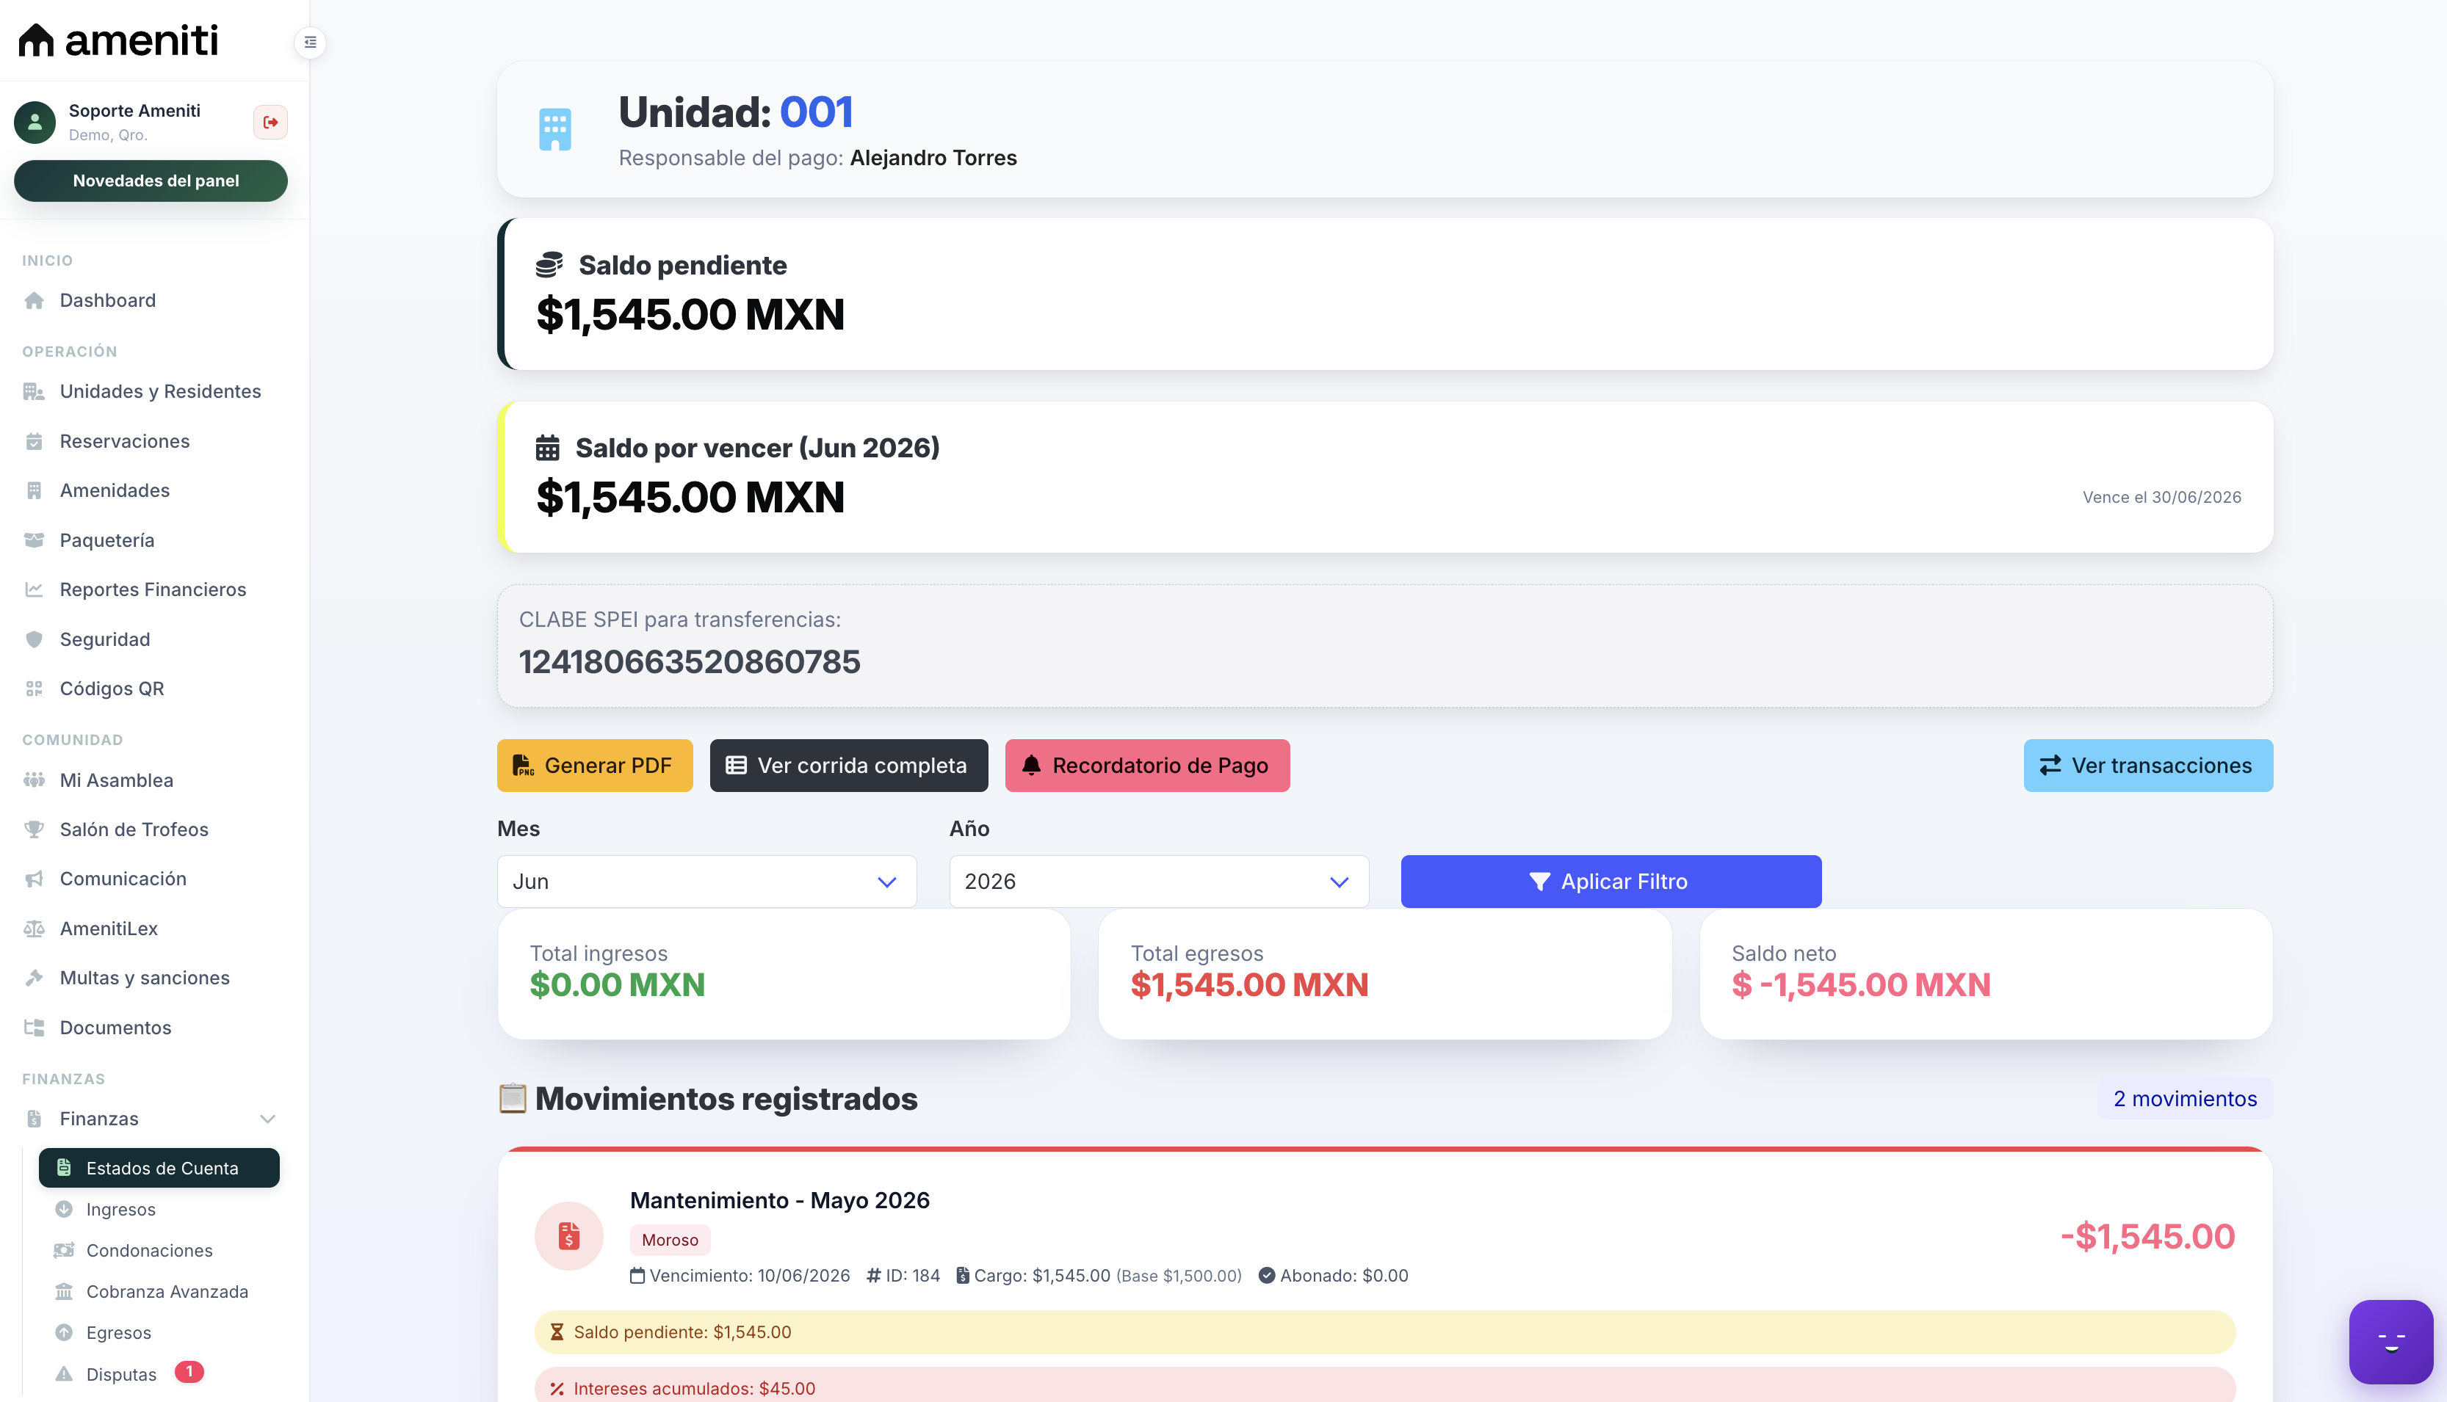Click the Paquetería box icon
This screenshot has height=1402, width=2447.
(35, 540)
